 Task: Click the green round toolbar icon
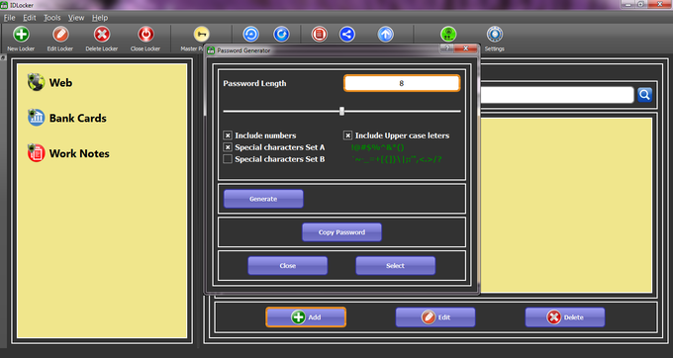448,35
